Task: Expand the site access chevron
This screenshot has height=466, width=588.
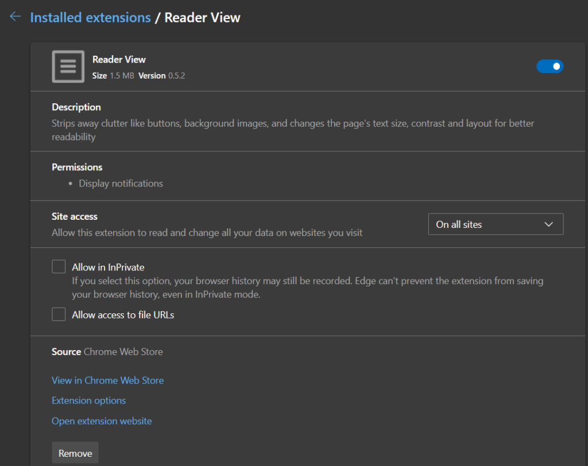Action: pyautogui.click(x=548, y=224)
